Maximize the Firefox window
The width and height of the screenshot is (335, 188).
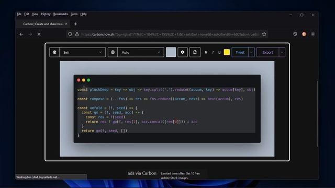point(302,15)
